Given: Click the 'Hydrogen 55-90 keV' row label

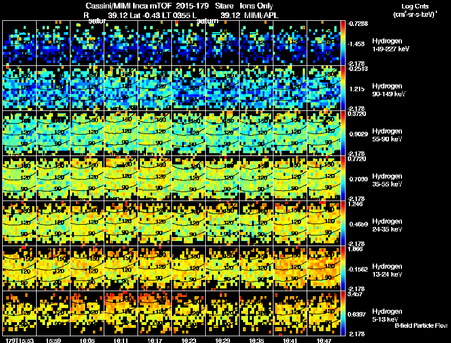Looking at the screenshot, I should point(387,135).
